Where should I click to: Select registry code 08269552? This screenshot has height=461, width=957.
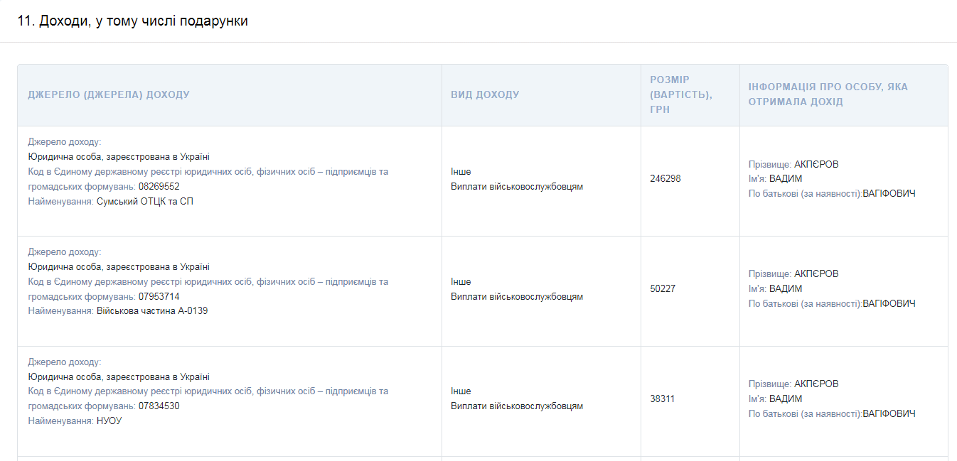coord(159,187)
